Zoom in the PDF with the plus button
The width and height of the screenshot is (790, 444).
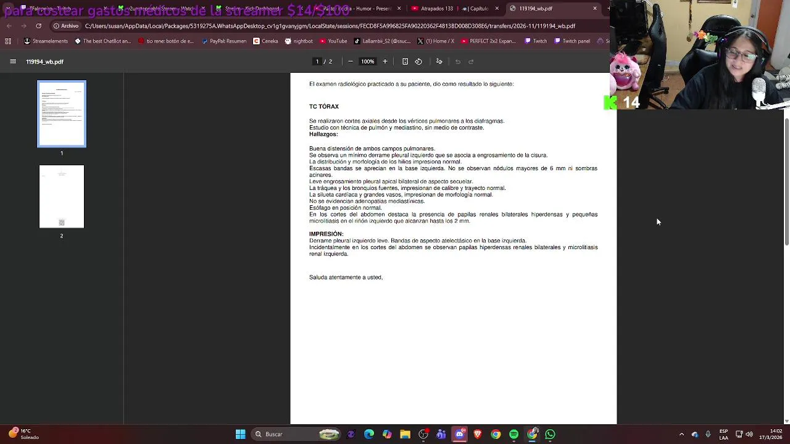(x=385, y=62)
